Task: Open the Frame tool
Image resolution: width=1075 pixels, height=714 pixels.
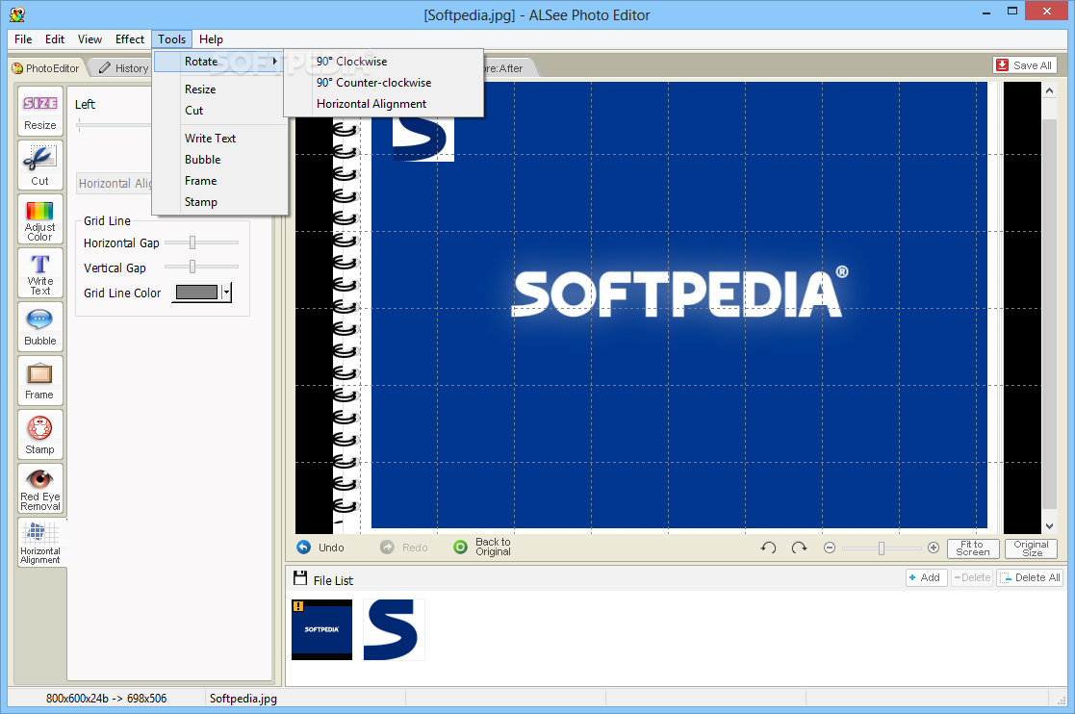Action: [x=40, y=380]
